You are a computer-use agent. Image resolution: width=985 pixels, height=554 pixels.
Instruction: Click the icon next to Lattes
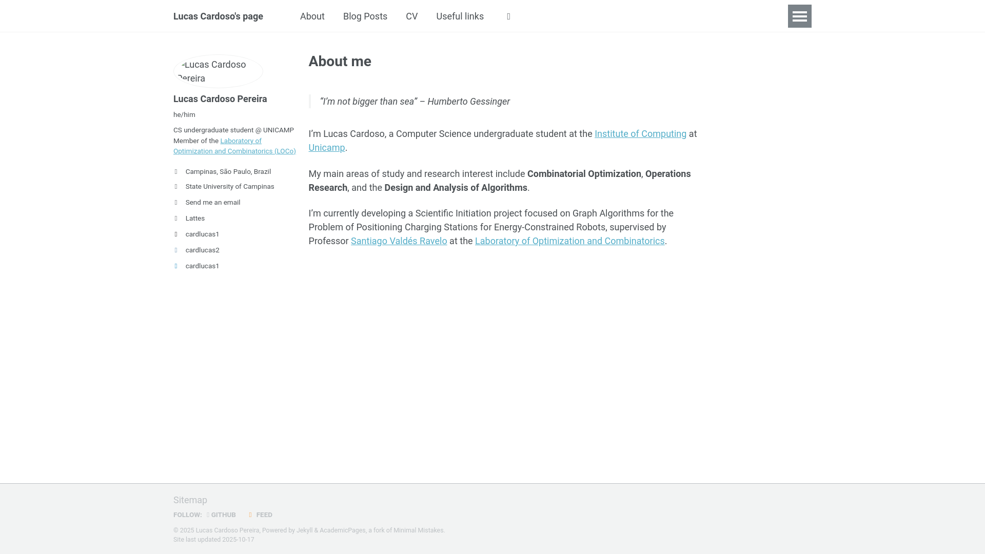click(176, 219)
